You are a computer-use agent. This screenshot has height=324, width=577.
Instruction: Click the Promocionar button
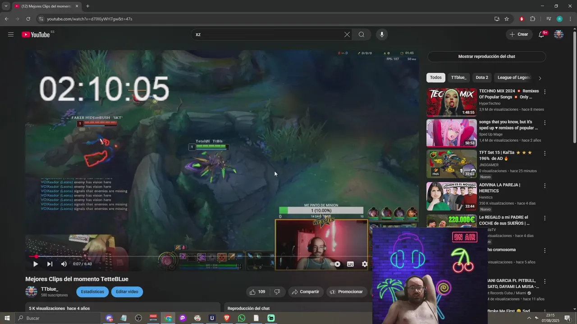[346, 292]
